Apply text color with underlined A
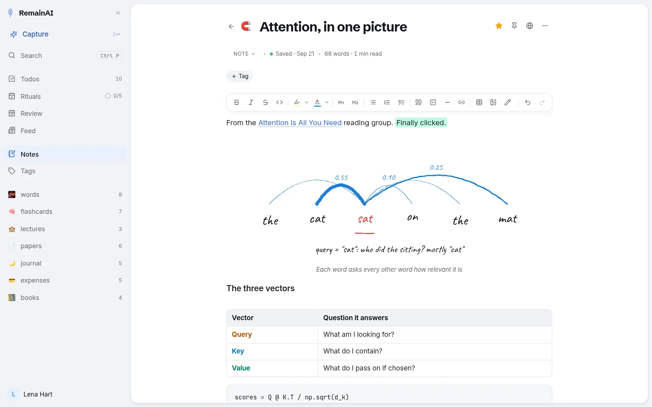The image size is (652, 407). point(317,102)
